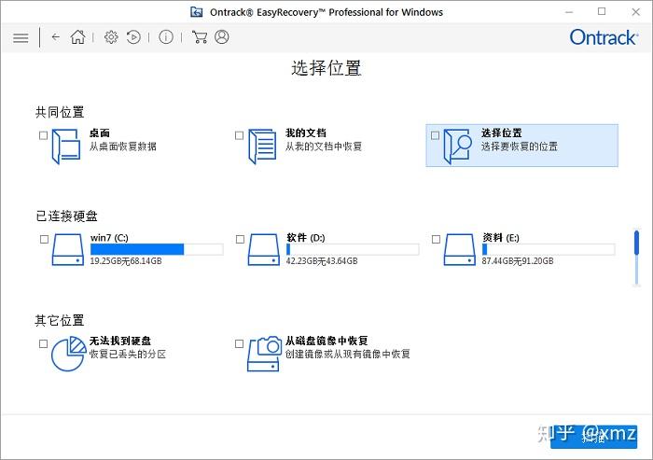Screen dimensions: 653x460
Task: Click the 恢复已丢失的分区 description
Action: 128,355
